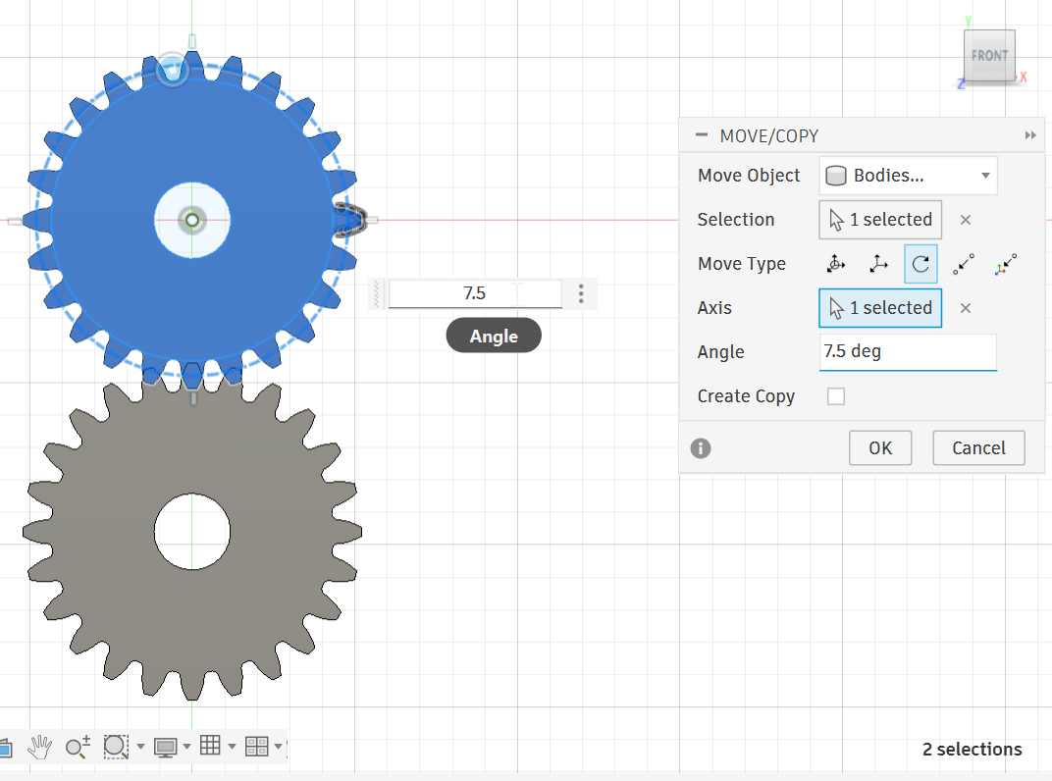Click the Angle field showing 7.5 deg
The image size is (1052, 781).
coord(908,351)
